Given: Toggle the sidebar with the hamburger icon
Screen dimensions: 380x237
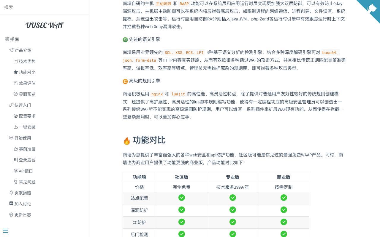Looking at the screenshot, I should [5, 231].
